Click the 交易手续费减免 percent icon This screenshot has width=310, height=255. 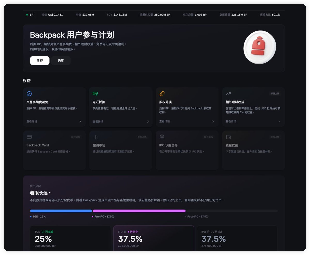point(29,94)
